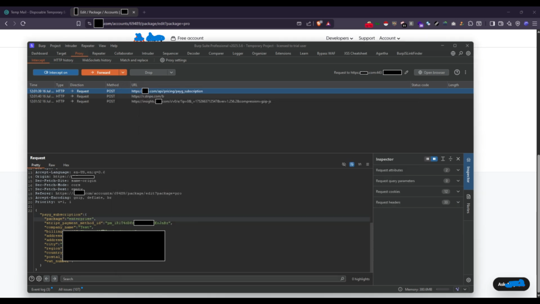The height and width of the screenshot is (304, 540).
Task: Open the request editor hamburger menu
Action: [x=367, y=165]
